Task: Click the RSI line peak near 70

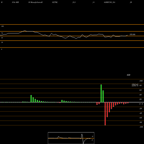Action: click(25, 31)
